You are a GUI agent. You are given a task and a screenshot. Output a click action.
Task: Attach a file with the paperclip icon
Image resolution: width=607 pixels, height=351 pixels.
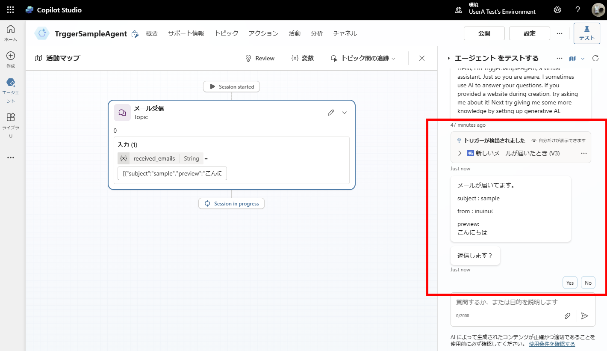(x=567, y=315)
